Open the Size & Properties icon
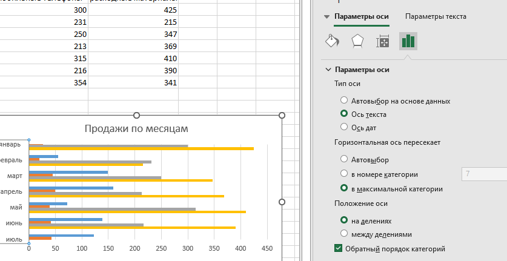 tap(383, 41)
